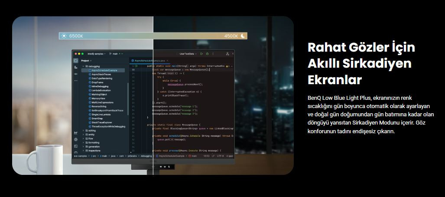Click the 6500K to 4500K color temperature bar
Image resolution: width=445 pixels, height=197 pixels.
(x=153, y=36)
